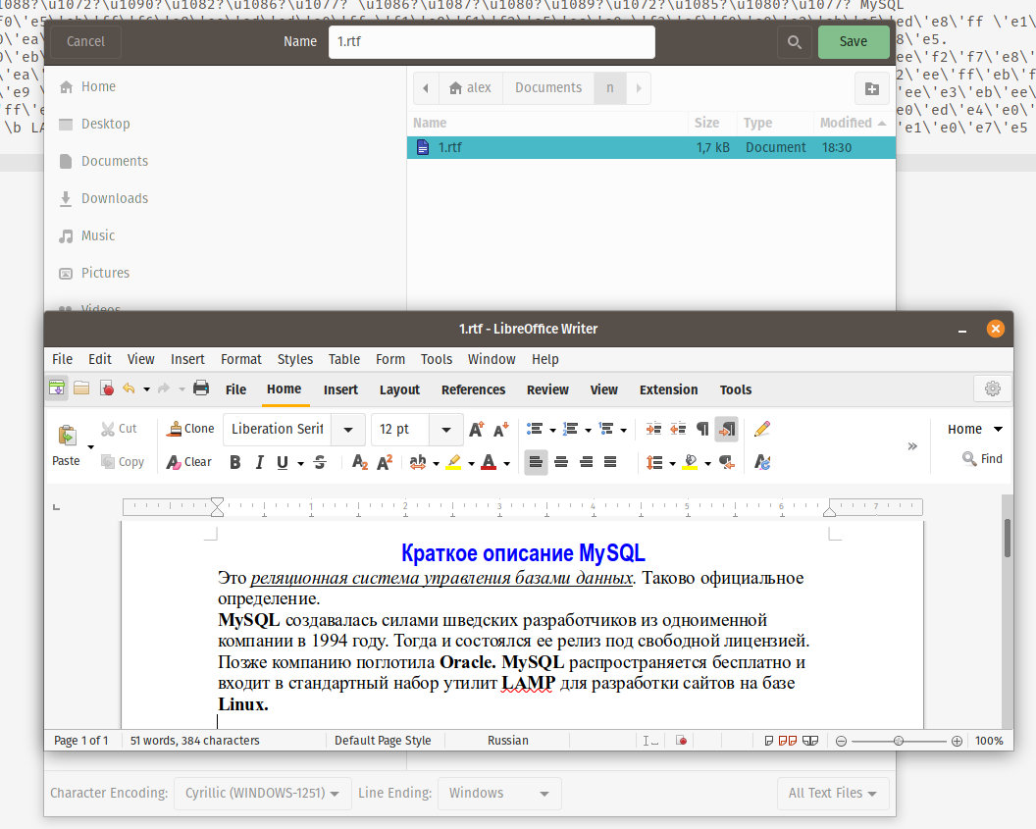Open the font name dropdown arrow

(x=348, y=430)
